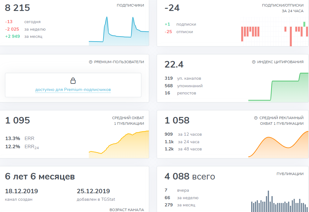Viewport: 309px width, 212px height.
Task: Open the 'доступно для Premium-подписчиков' link
Action: (x=73, y=89)
